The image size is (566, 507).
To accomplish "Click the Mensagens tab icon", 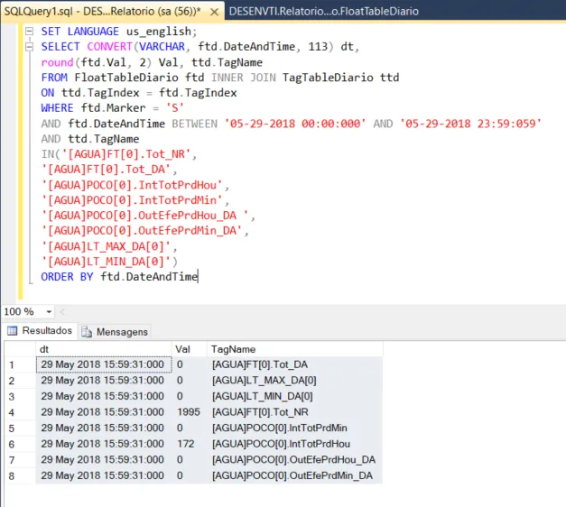I will [x=88, y=331].
